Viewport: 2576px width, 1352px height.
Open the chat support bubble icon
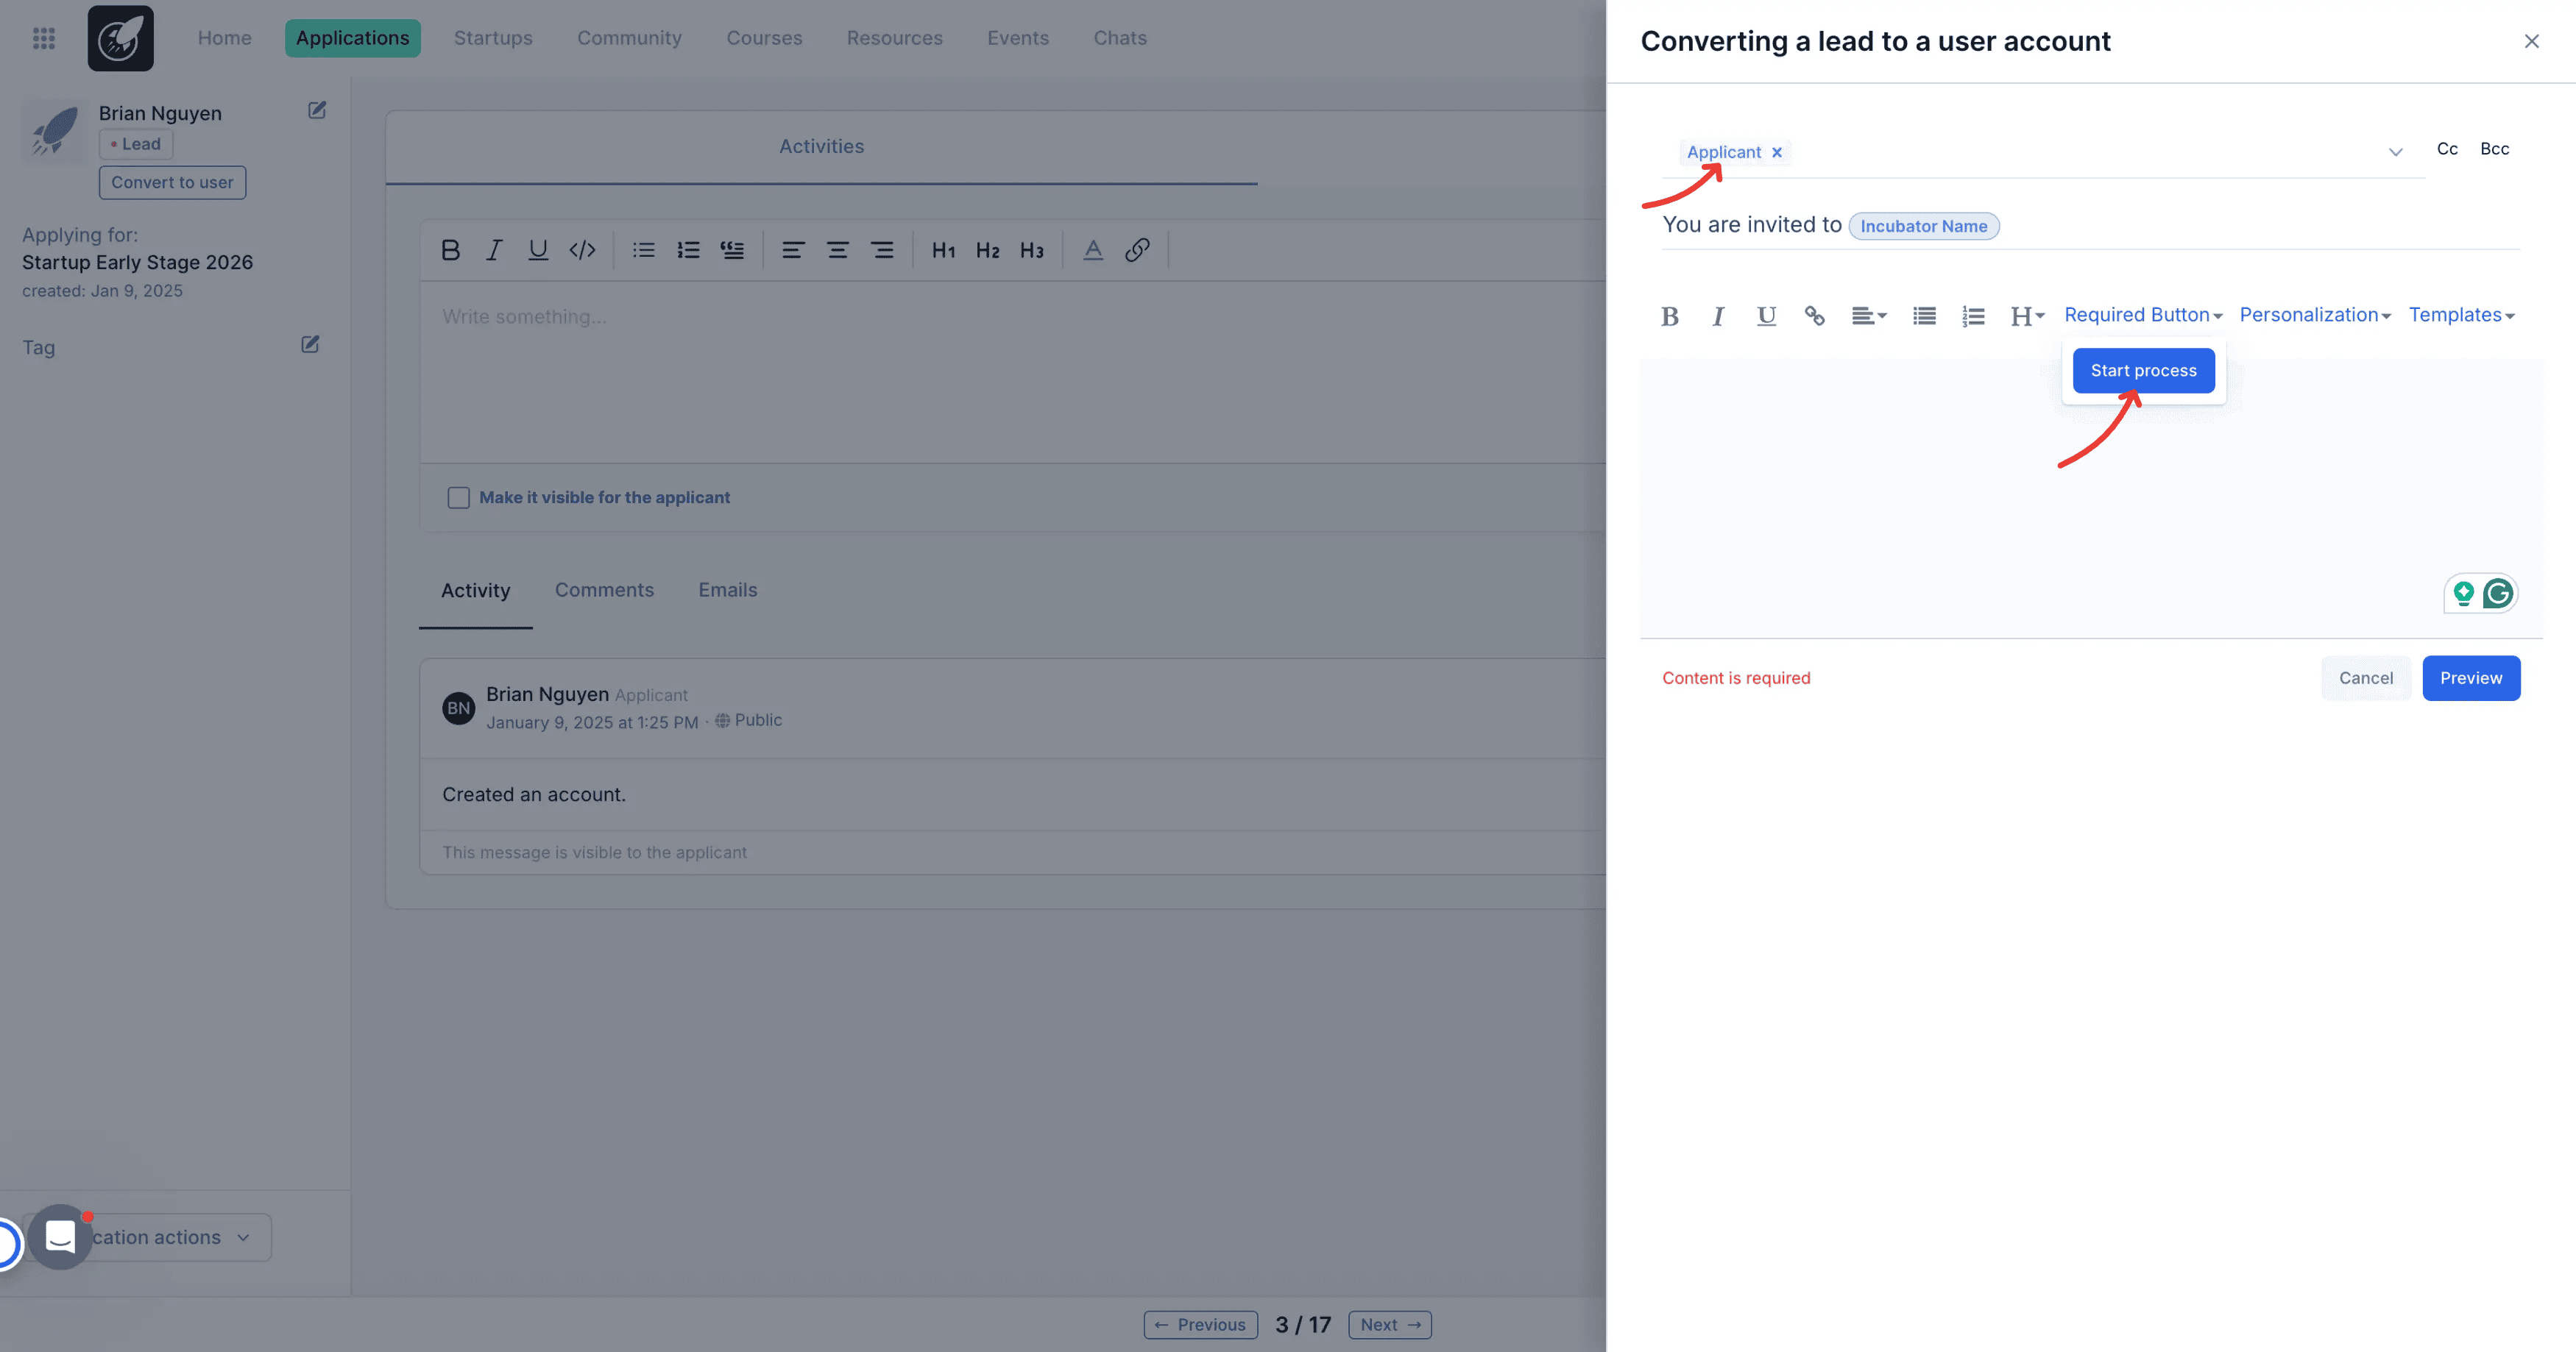pos(60,1237)
